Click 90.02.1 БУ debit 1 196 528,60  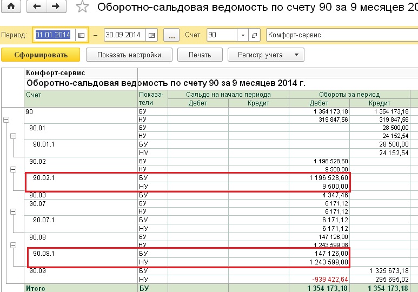click(x=329, y=178)
